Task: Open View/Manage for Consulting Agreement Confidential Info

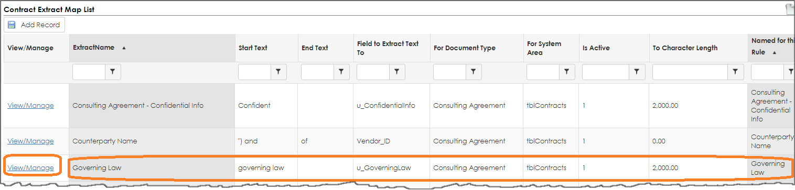Action: 30,105
